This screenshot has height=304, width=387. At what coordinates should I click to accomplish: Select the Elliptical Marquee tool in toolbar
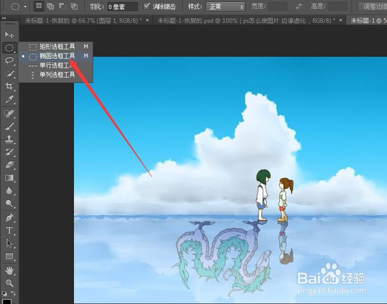(x=9, y=48)
